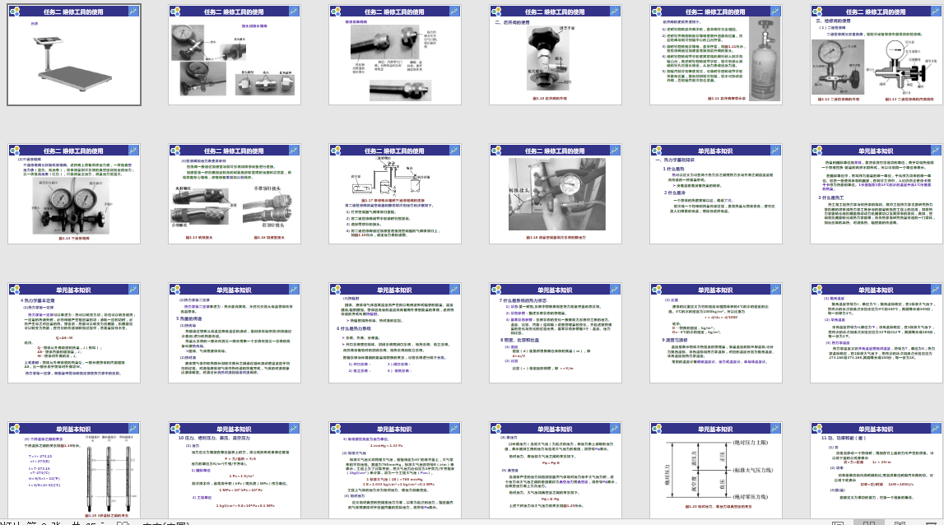The height and width of the screenshot is (525, 944).
Task: Select the slide showing the platform scale
Action: 74,55
